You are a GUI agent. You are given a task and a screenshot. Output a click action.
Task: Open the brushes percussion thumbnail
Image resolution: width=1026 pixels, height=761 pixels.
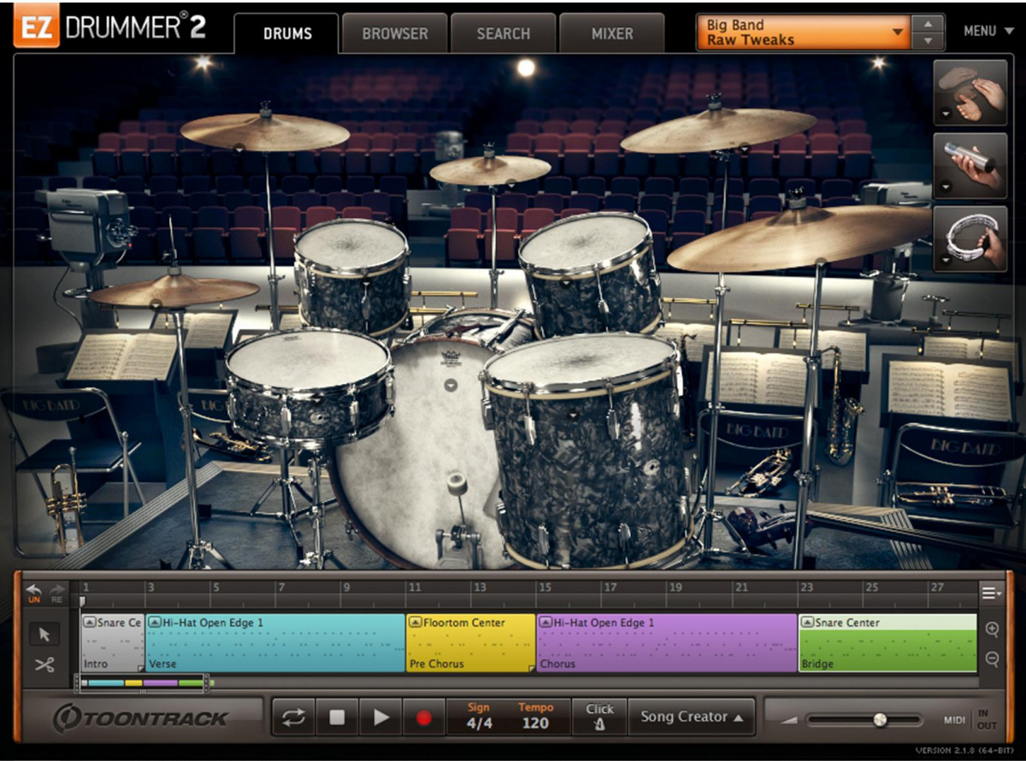point(971,96)
